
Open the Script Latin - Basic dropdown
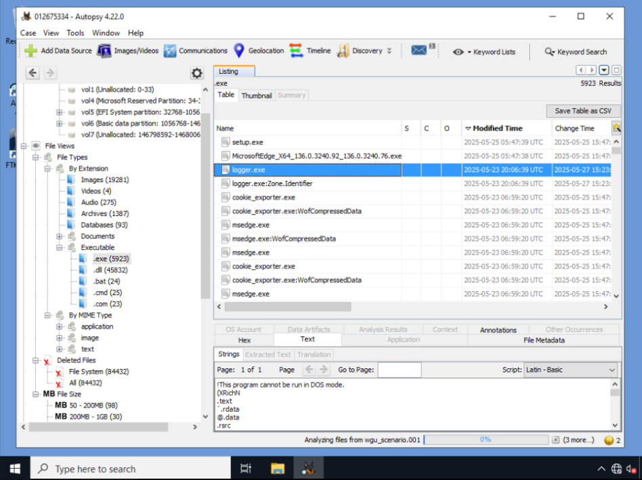(570, 370)
